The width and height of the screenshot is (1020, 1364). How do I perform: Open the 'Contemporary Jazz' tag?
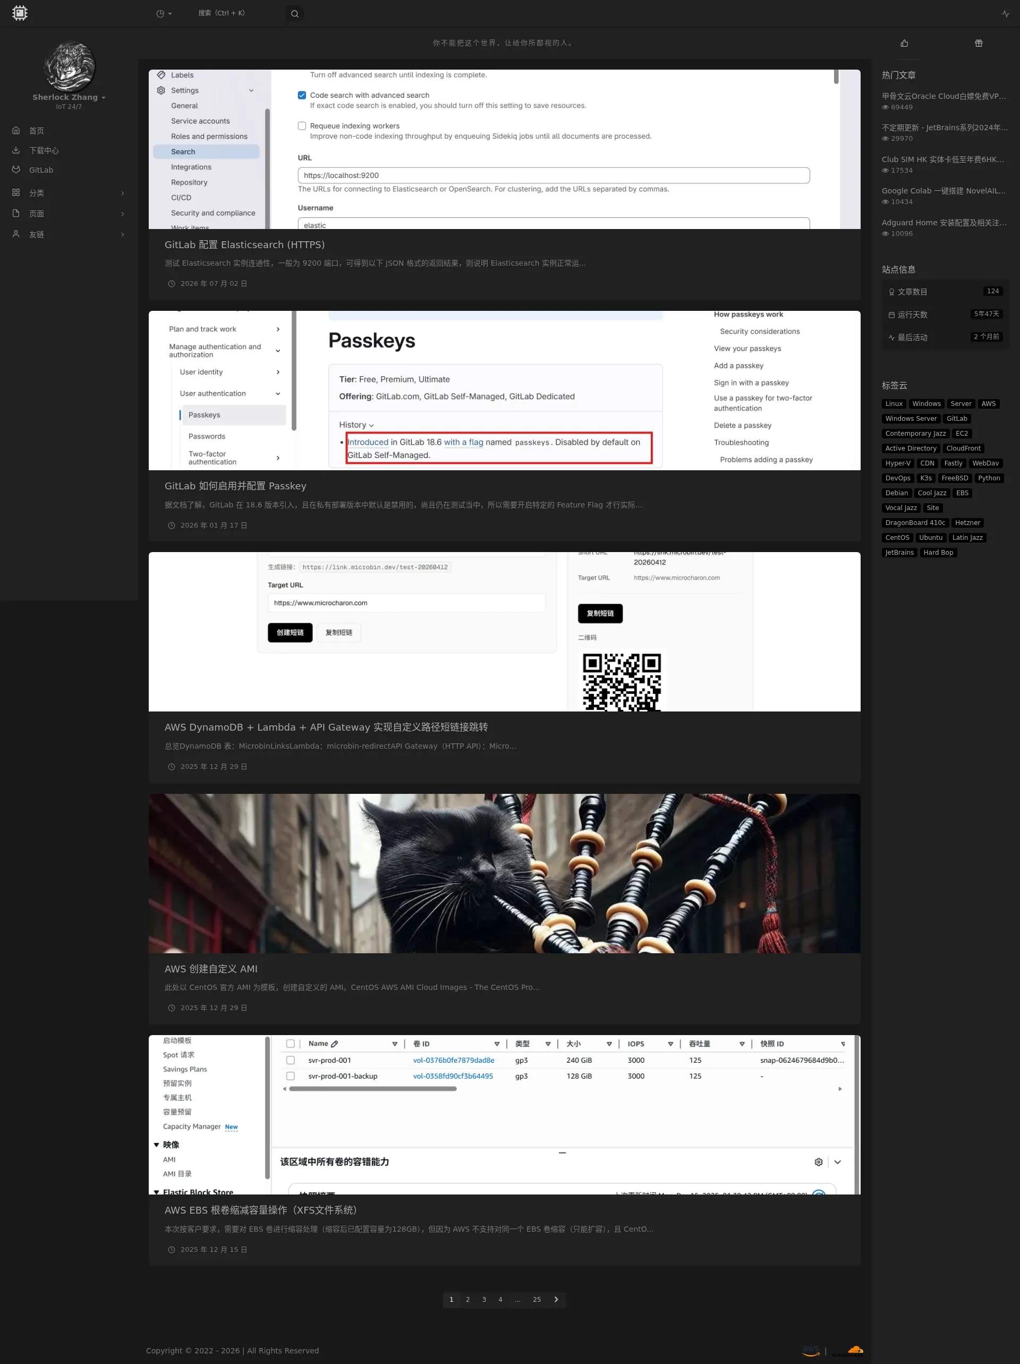[915, 434]
